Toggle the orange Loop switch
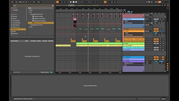 105,2
